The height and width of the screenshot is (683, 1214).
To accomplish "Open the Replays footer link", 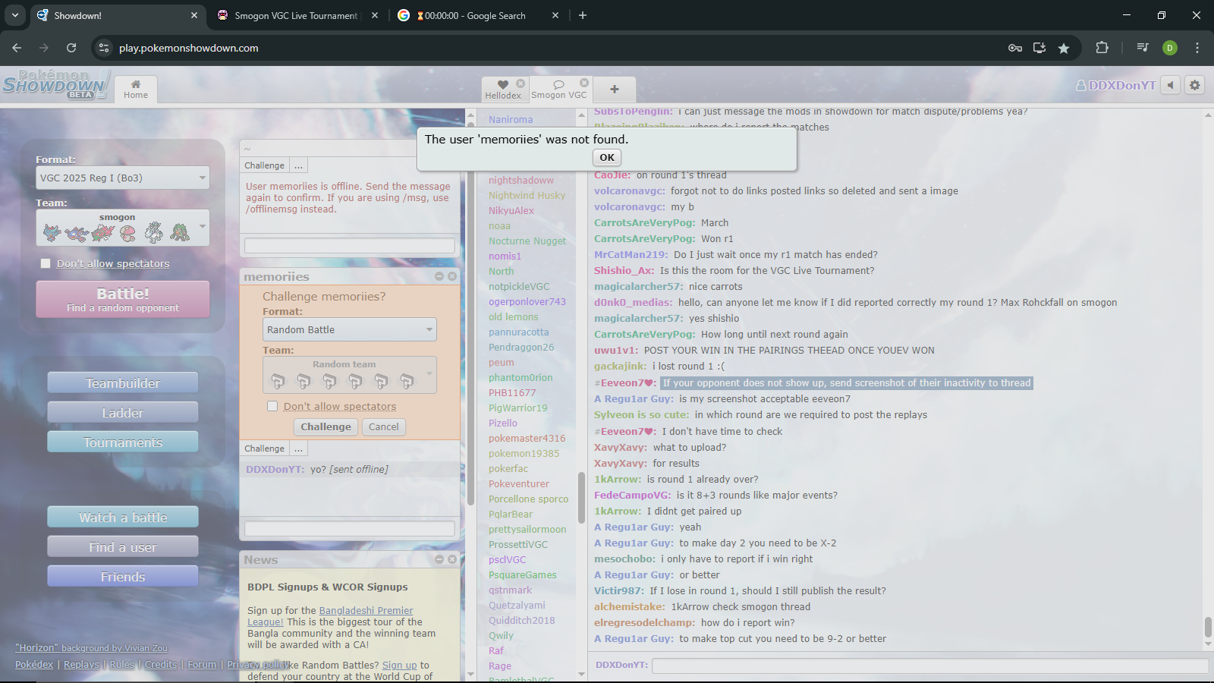I will coord(81,664).
